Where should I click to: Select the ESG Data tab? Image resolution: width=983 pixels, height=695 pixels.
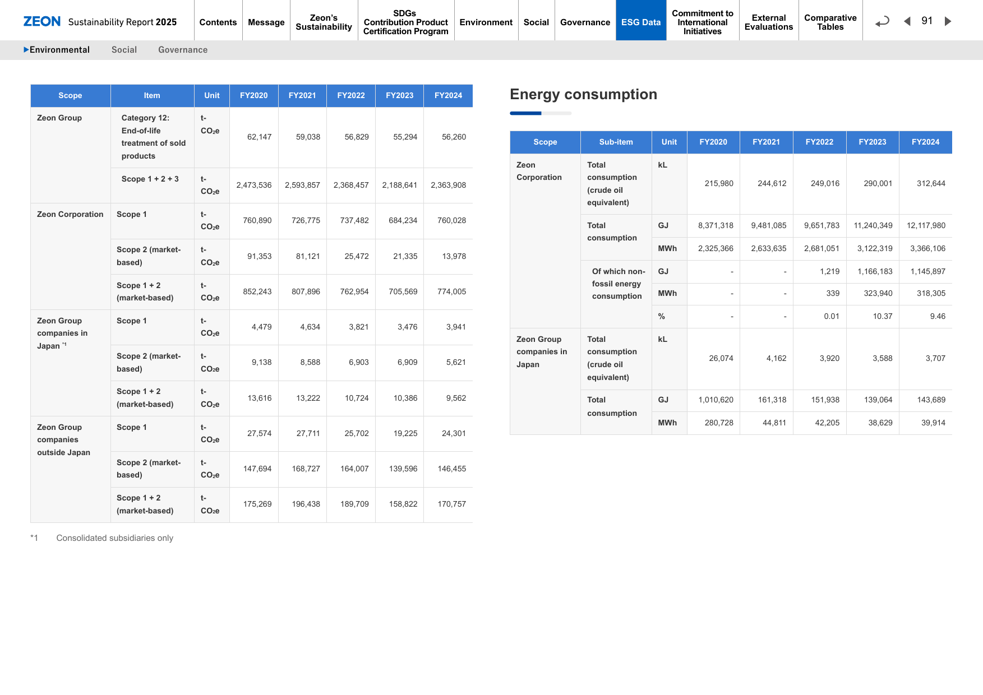[641, 22]
